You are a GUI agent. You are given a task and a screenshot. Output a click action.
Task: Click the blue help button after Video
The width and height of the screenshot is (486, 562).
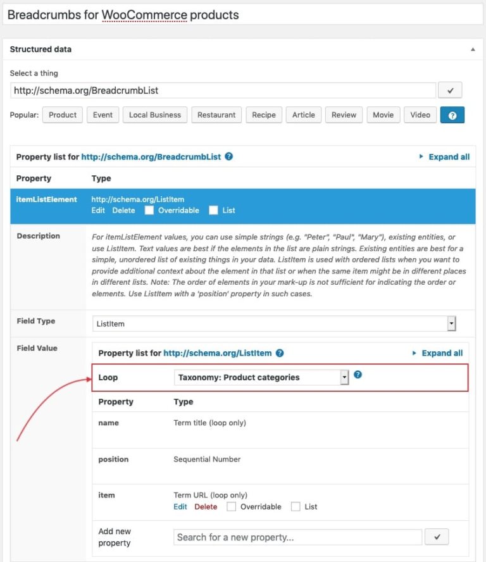pos(452,115)
